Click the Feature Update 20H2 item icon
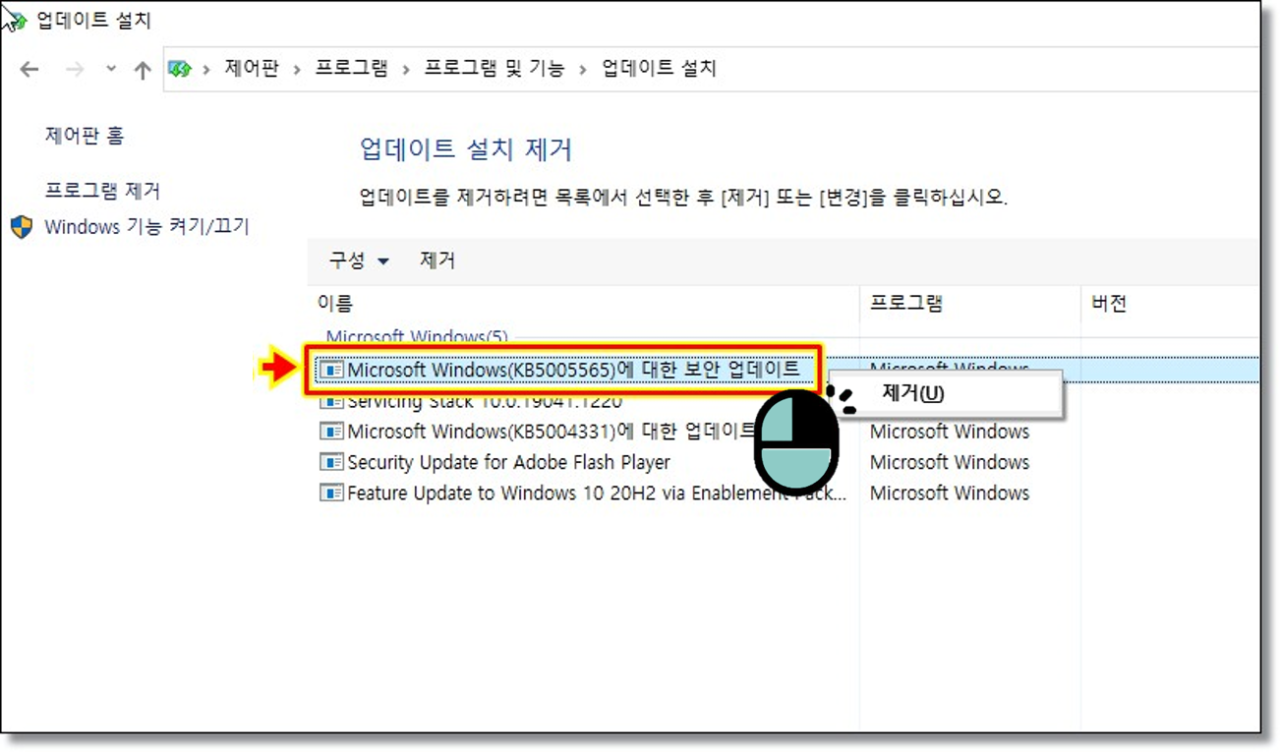The width and height of the screenshot is (1280, 752). [331, 492]
